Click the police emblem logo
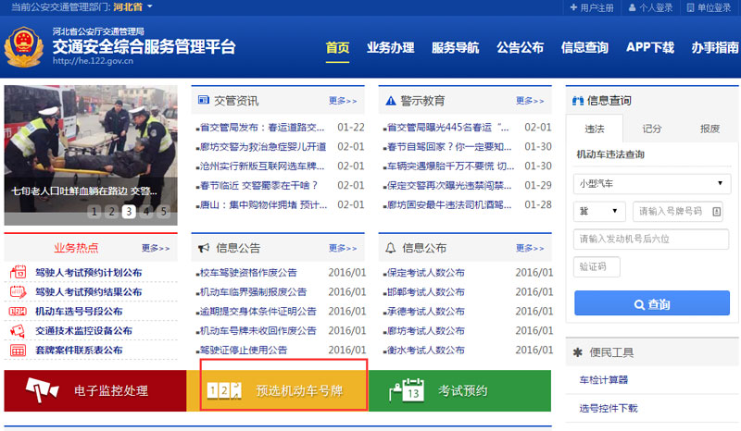Viewport: 741px width, 431px height. pos(24,47)
